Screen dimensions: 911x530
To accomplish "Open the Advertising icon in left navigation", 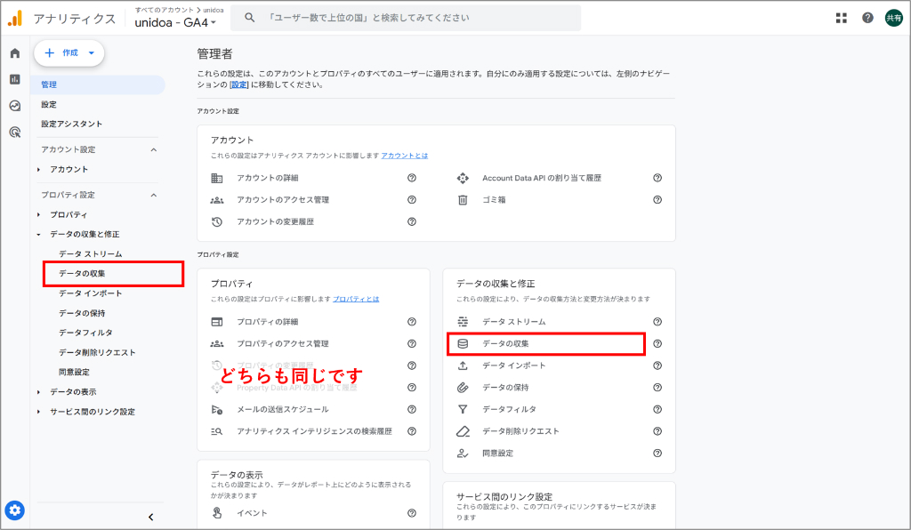I will pyautogui.click(x=13, y=132).
